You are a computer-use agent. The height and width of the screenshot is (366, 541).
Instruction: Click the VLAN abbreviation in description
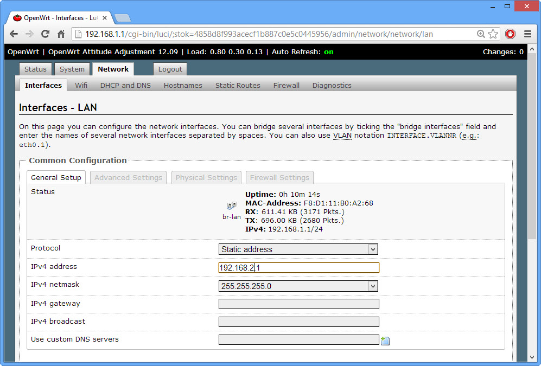[342, 136]
